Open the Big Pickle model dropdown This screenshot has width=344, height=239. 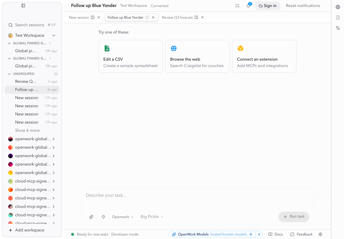[152, 217]
